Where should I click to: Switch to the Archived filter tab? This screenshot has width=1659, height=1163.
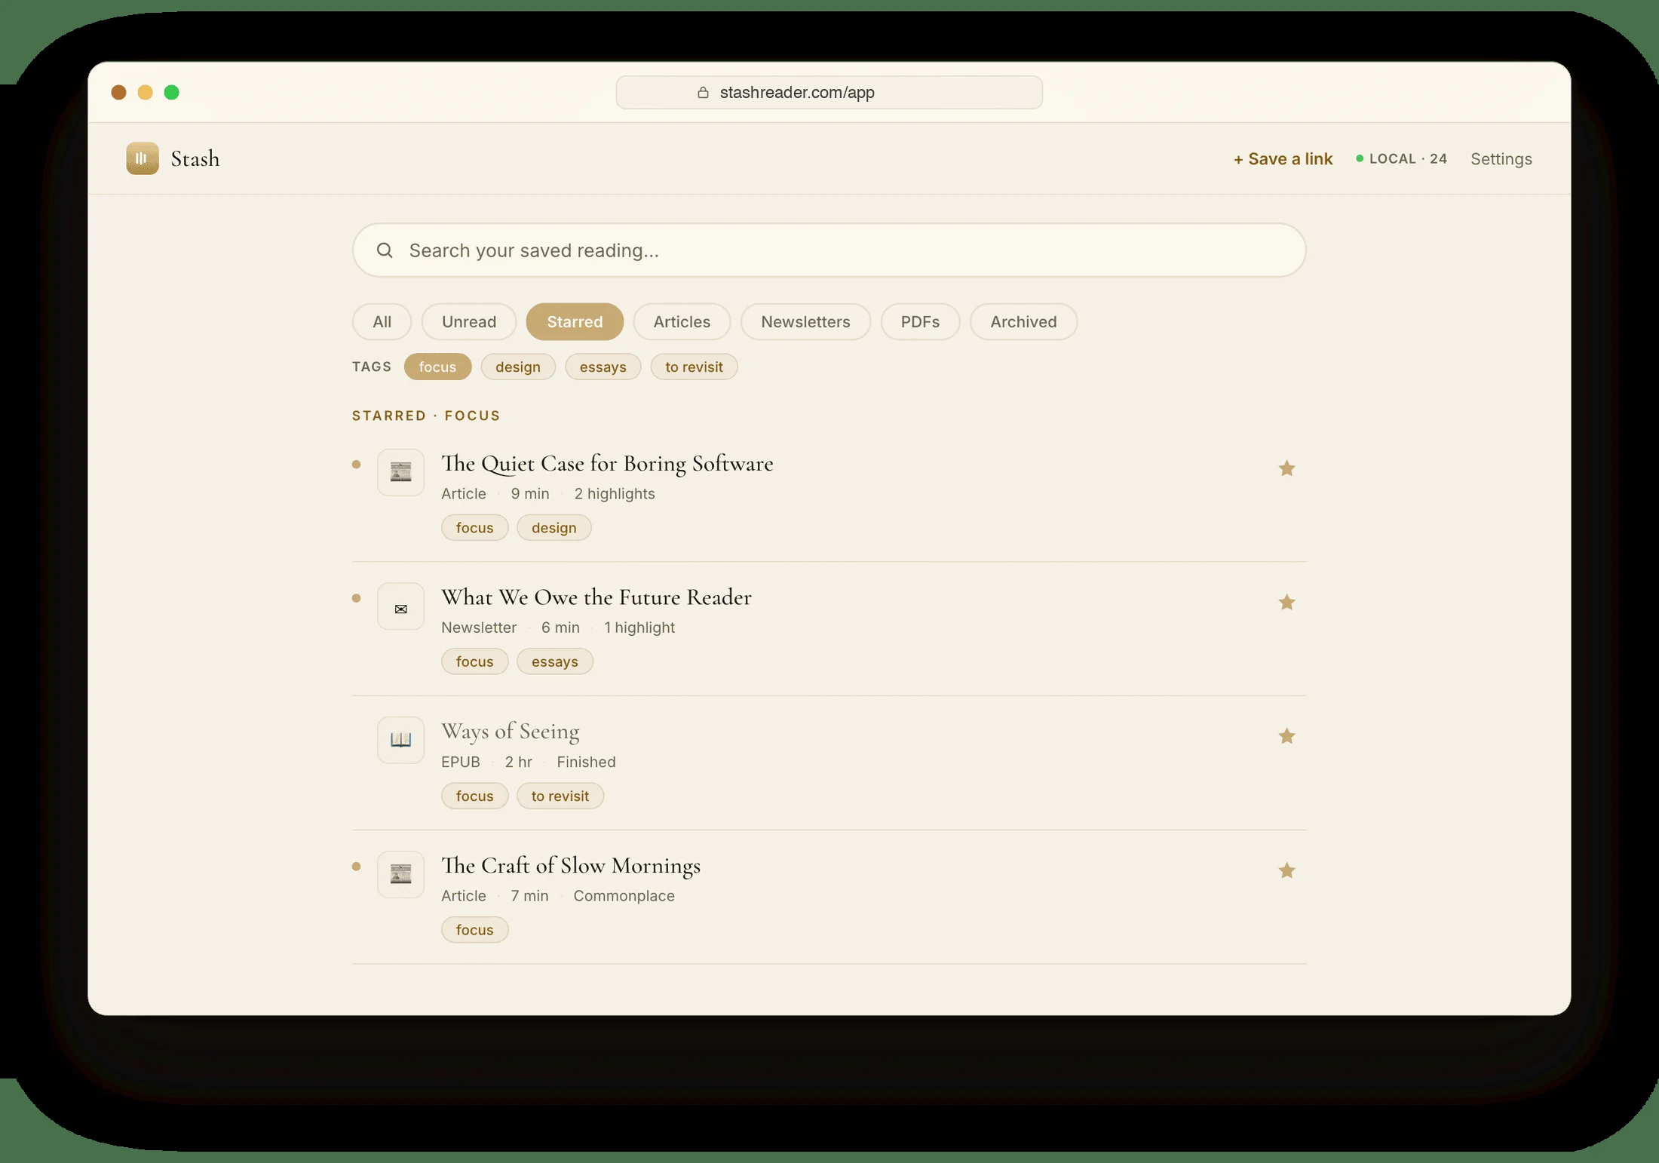(1023, 322)
